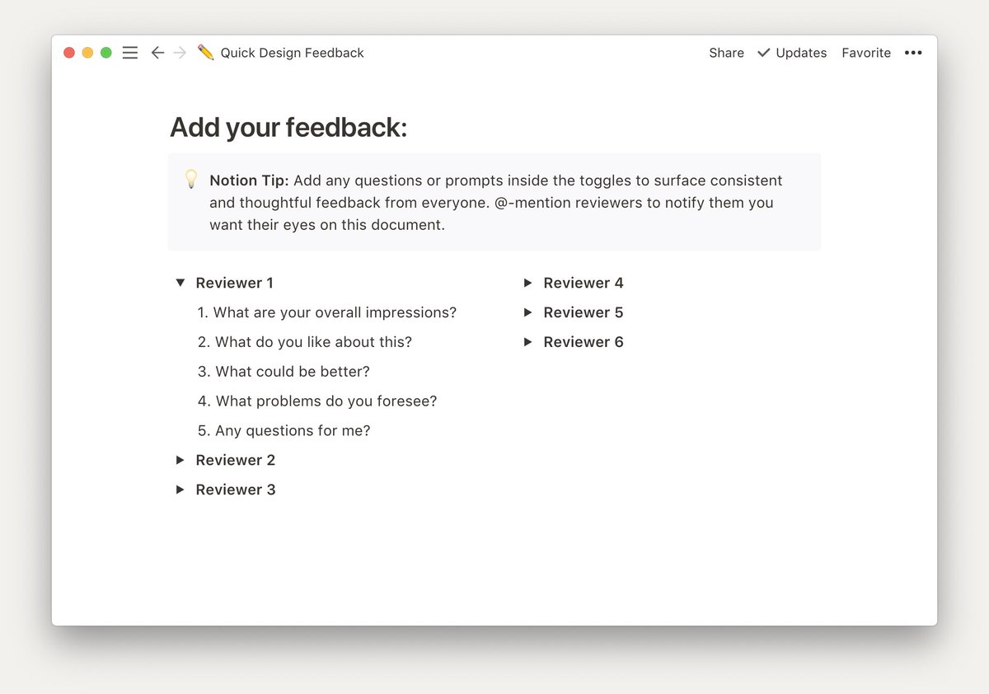This screenshot has width=989, height=694.
Task: Click the question 'What could be better?'
Action: click(293, 372)
